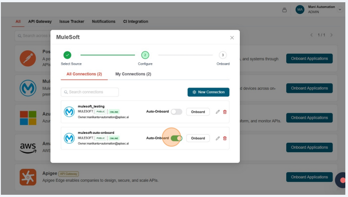
Task: Go to the previous page arrow
Action: pyautogui.click(x=312, y=35)
